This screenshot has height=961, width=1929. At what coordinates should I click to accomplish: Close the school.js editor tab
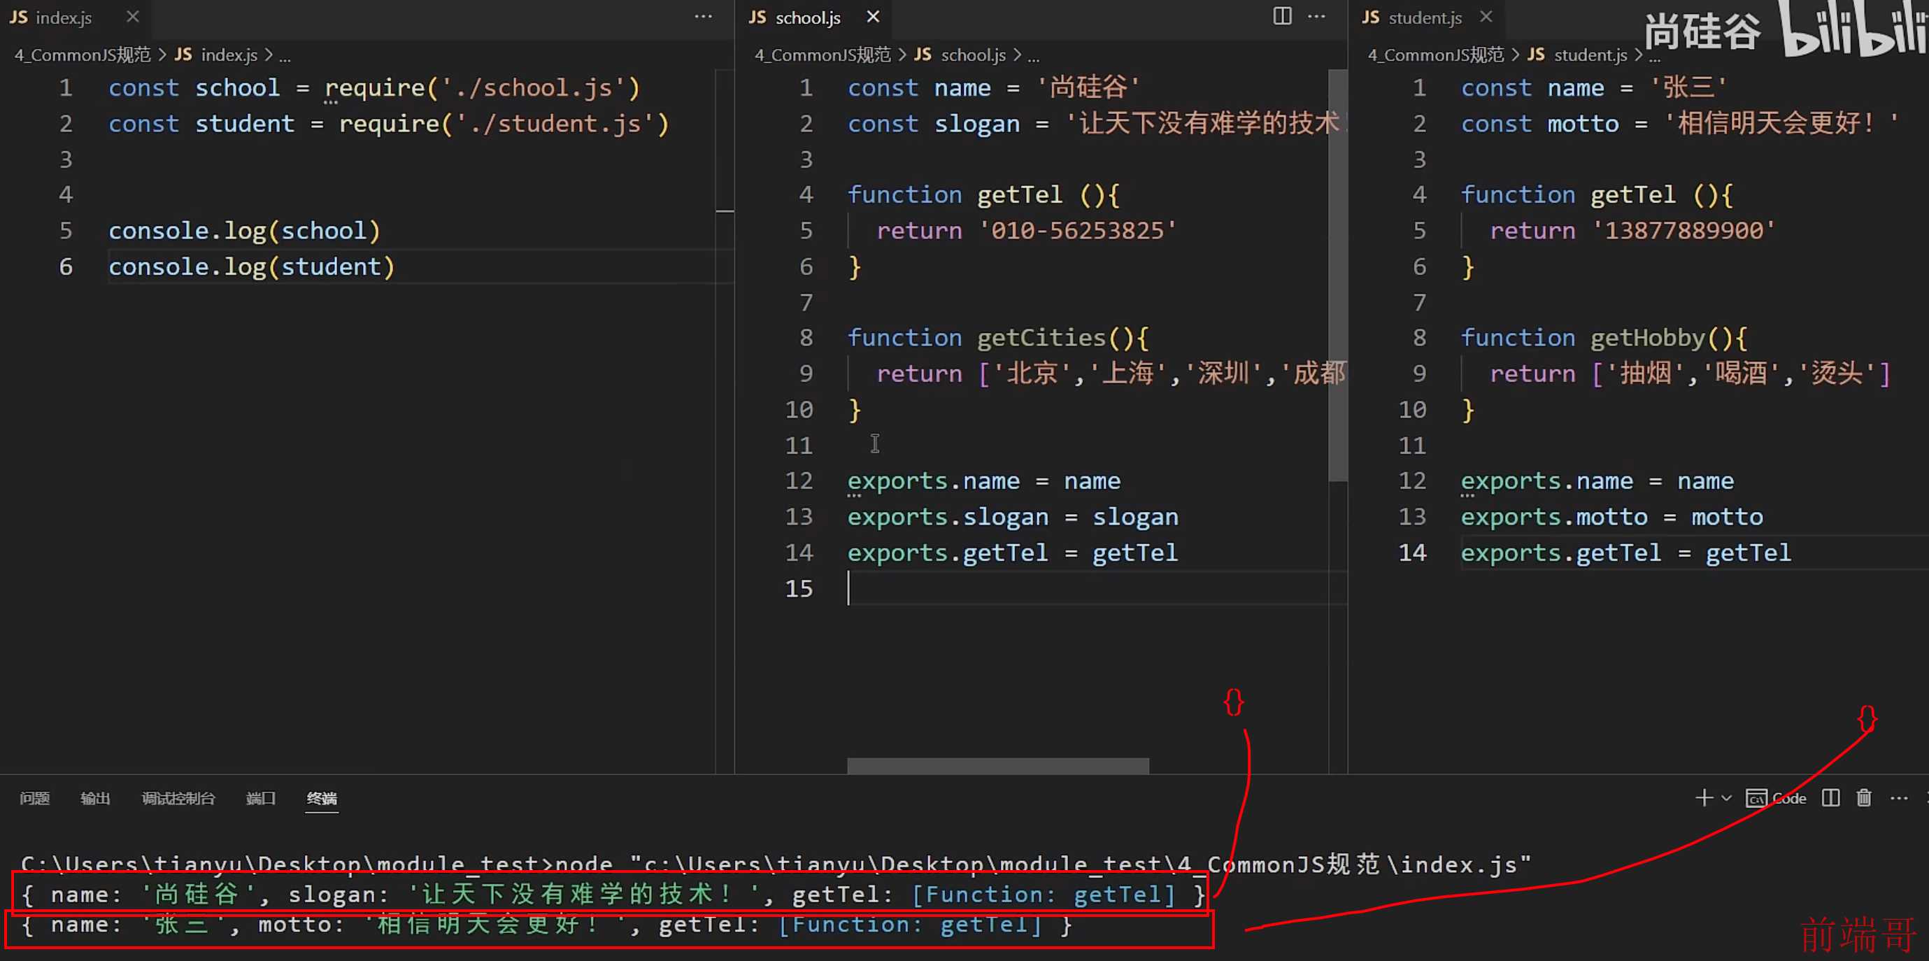pos(873,17)
